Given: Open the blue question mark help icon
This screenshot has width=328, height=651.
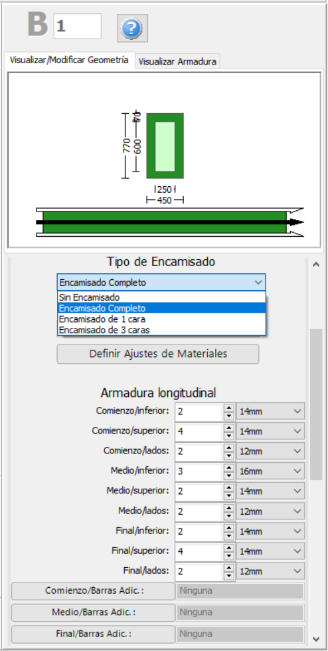Looking at the screenshot, I should point(132,28).
